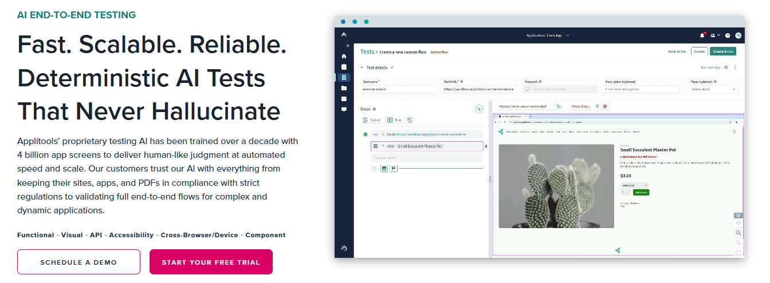
Task: Open the Application: Tim's App dropdown
Action: pyautogui.click(x=548, y=35)
